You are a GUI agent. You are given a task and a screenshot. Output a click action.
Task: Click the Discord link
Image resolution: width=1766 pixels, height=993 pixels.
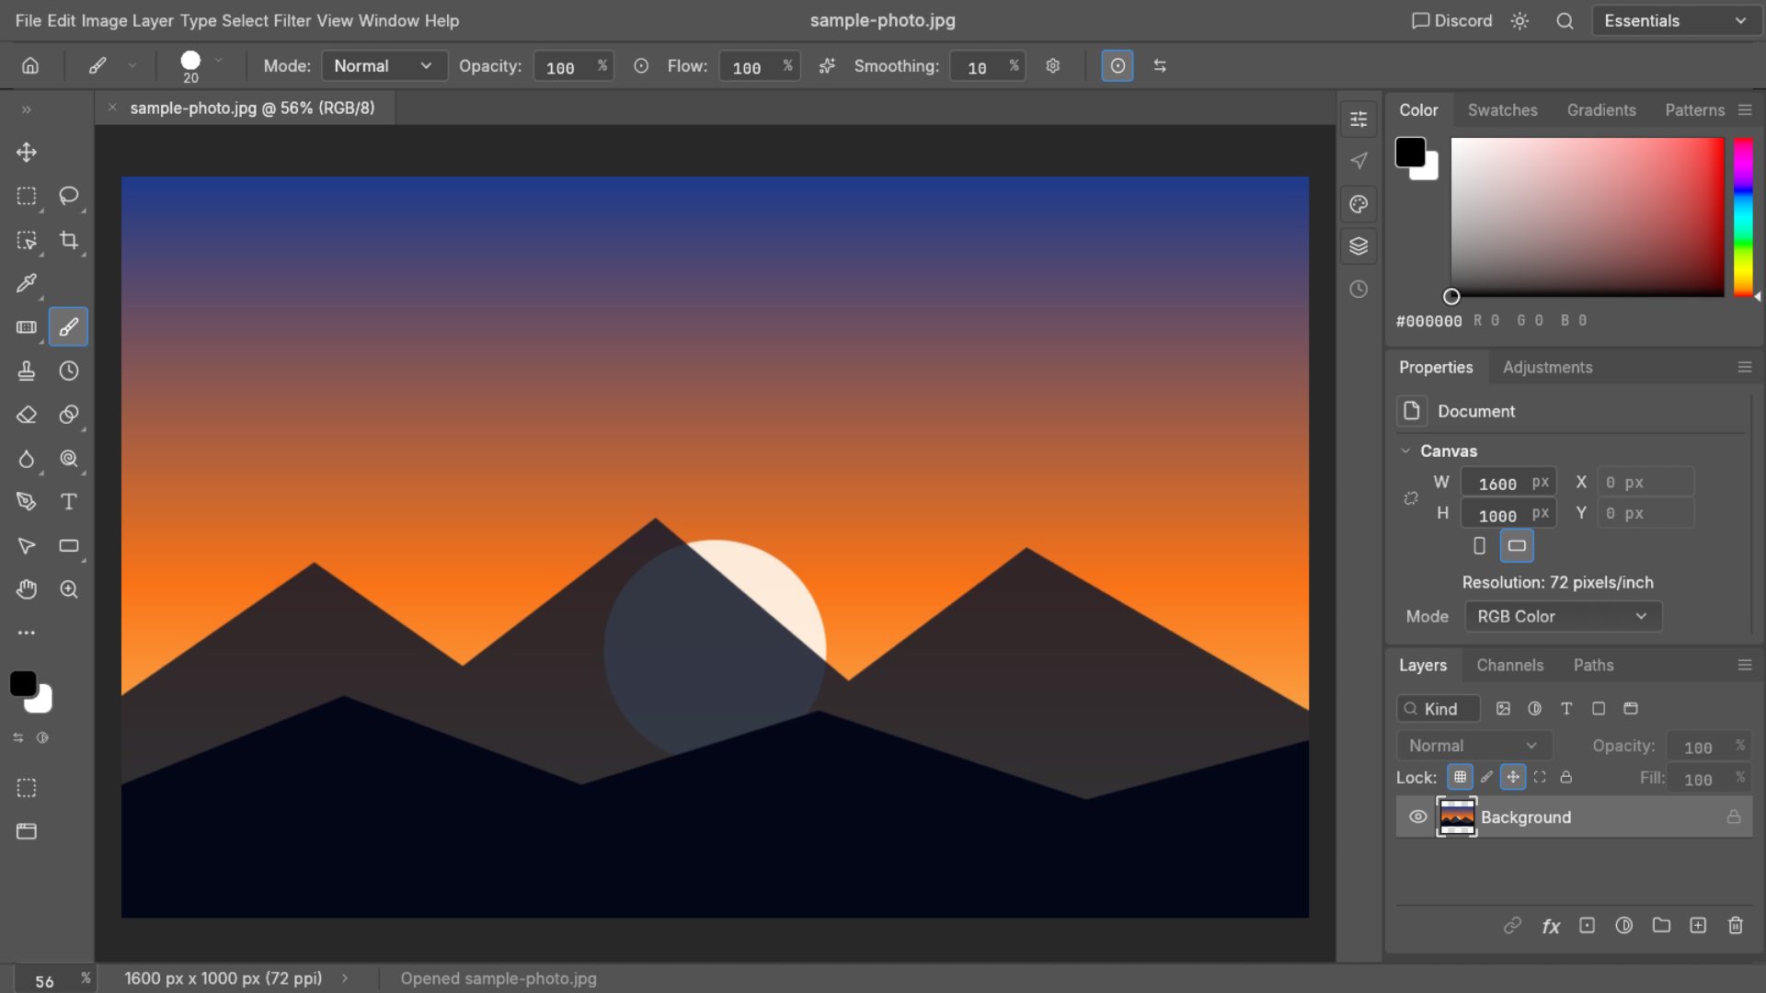pyautogui.click(x=1451, y=20)
